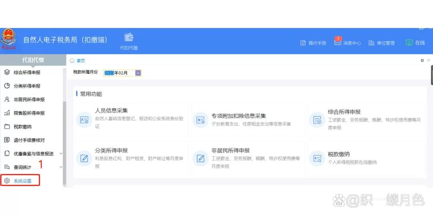
Task: Close the 首页 tab with the x
Action: [429, 60]
